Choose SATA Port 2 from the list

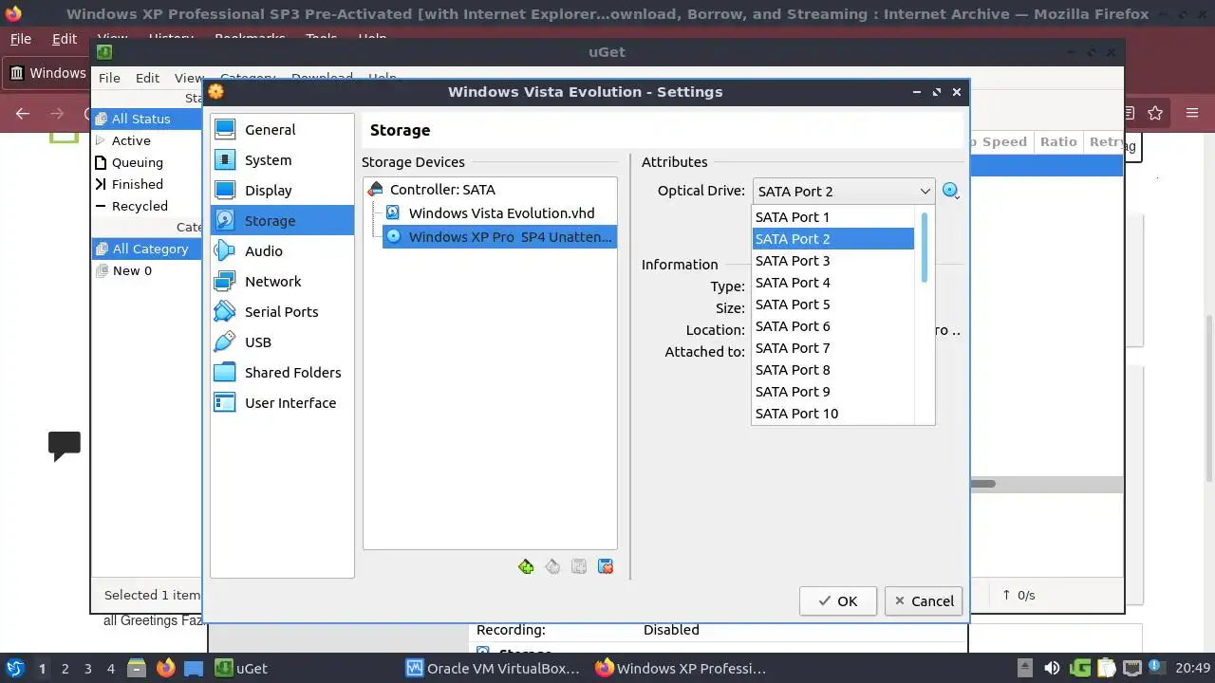click(x=832, y=239)
